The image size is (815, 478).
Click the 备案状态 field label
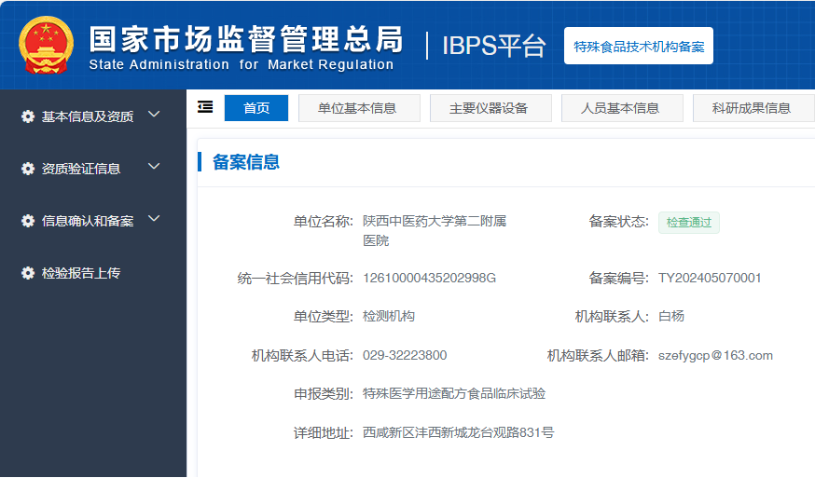(x=618, y=222)
